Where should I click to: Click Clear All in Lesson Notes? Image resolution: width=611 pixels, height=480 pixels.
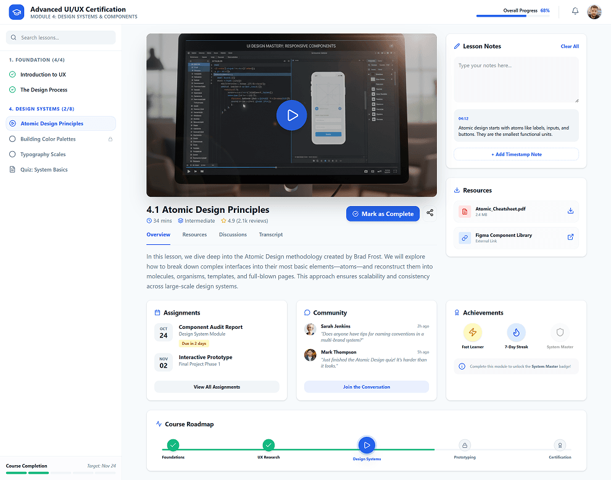[569, 46]
